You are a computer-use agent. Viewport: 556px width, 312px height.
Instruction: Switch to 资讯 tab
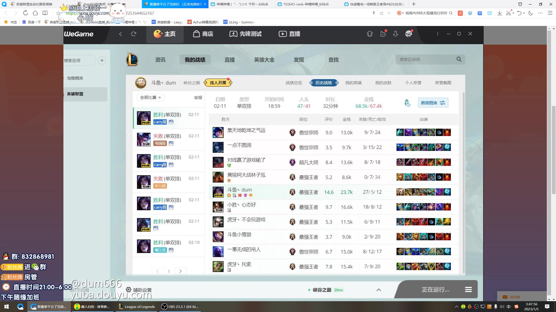click(160, 60)
